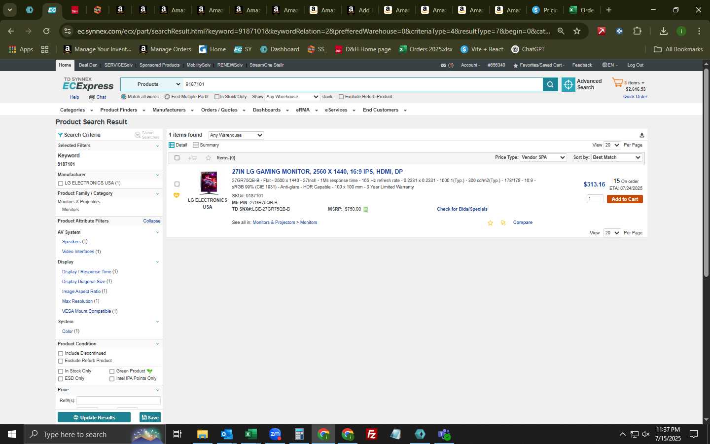Click the yellow heart badge under product checkbox
710x444 pixels.
point(177,195)
